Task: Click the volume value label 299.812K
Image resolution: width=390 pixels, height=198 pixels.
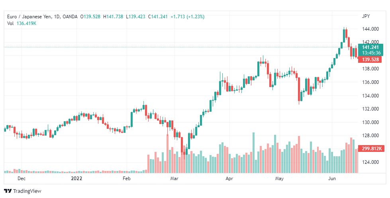Action: [x=371, y=149]
